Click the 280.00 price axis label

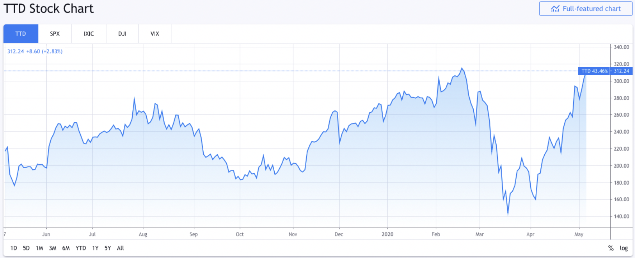click(x=622, y=98)
